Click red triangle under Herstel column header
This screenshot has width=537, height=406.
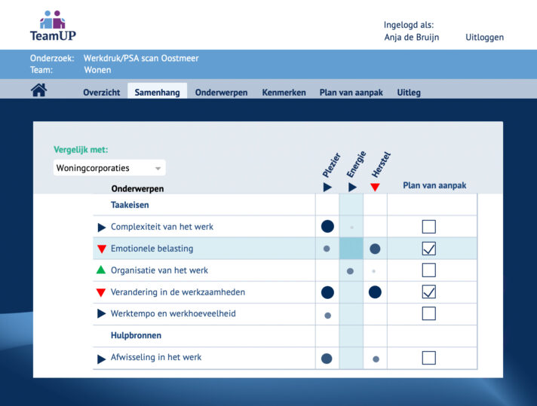tap(375, 187)
